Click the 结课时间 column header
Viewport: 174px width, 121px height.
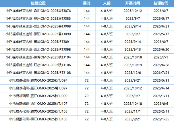(x=161, y=3)
